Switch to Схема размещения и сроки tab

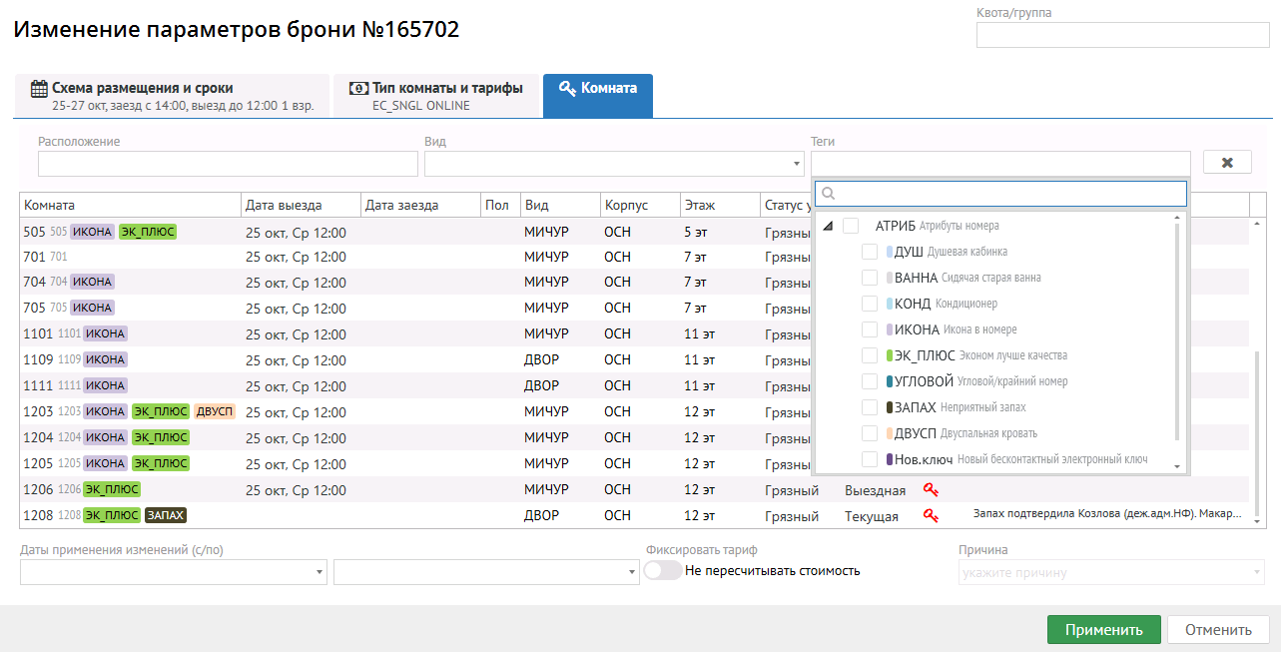172,96
